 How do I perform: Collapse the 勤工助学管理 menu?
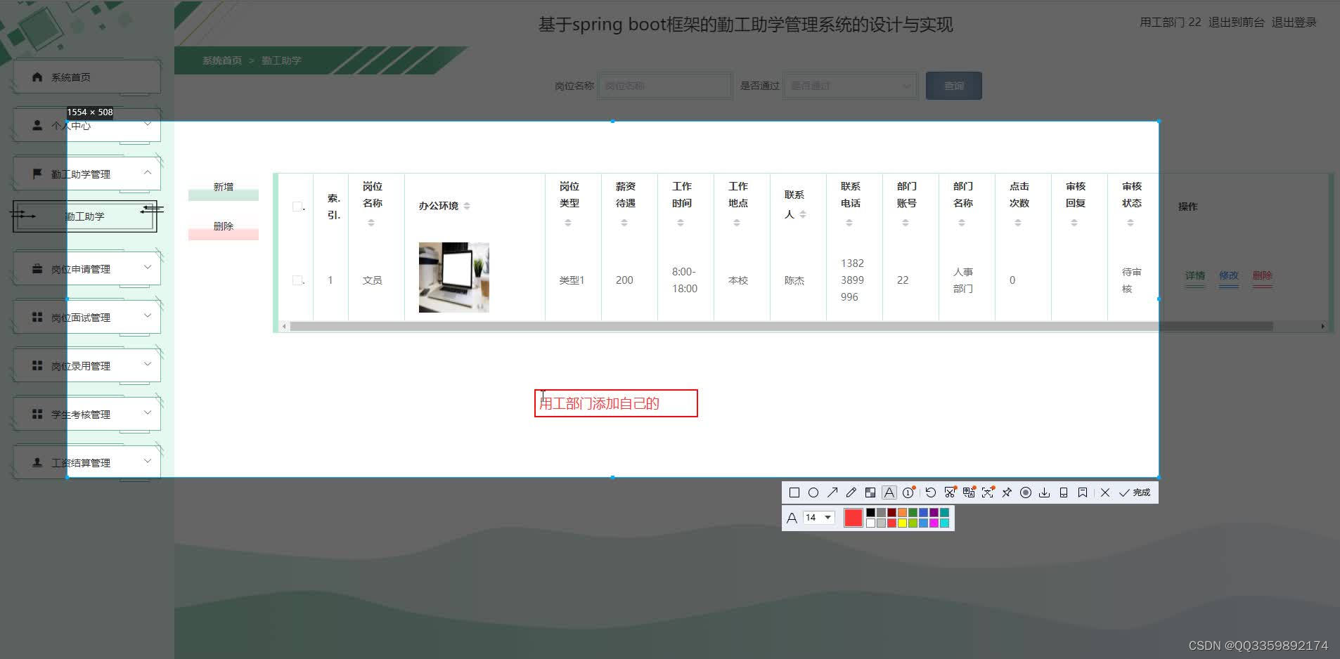87,174
